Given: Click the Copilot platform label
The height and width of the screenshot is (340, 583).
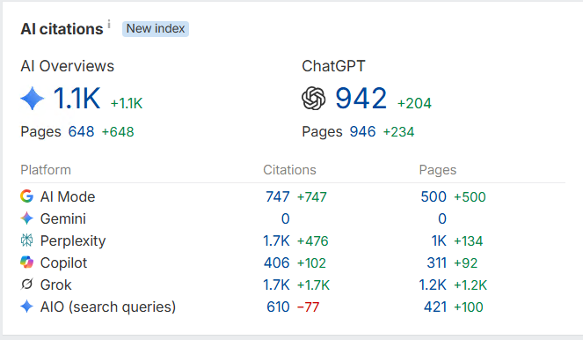Looking at the screenshot, I should coord(63,262).
